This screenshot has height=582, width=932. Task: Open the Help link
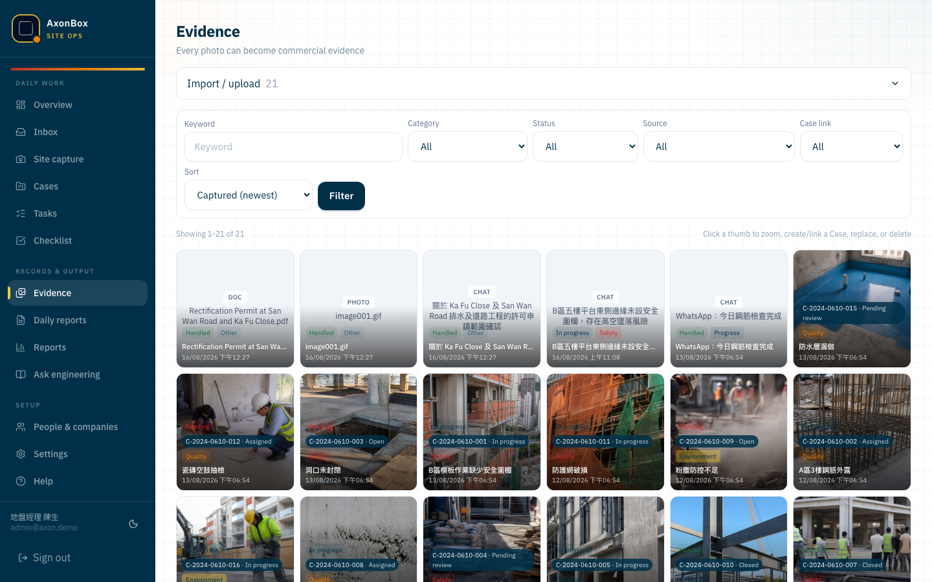[78, 481]
